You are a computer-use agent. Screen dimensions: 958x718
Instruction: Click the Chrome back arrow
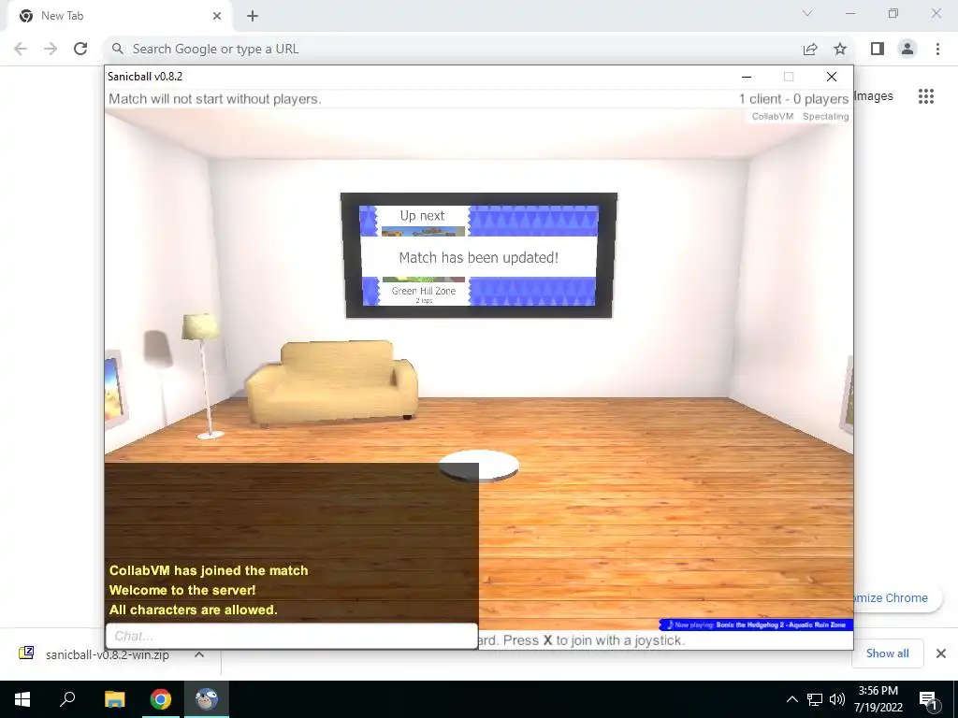(x=21, y=49)
